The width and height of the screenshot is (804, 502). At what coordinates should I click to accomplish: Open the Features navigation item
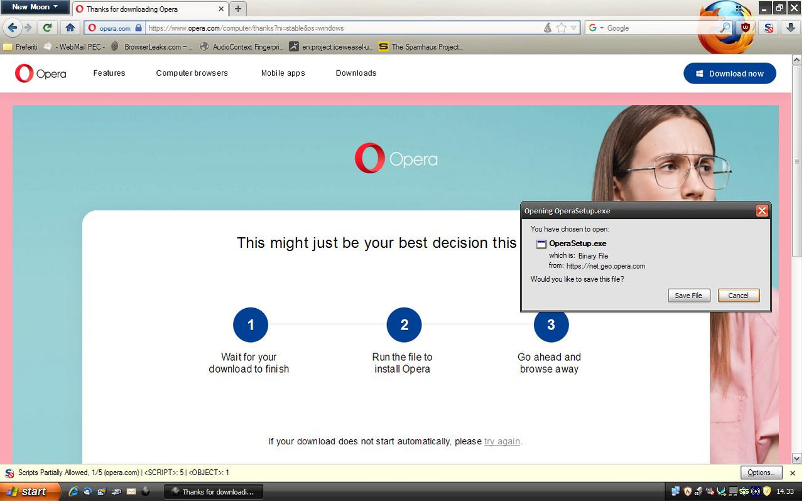[109, 73]
